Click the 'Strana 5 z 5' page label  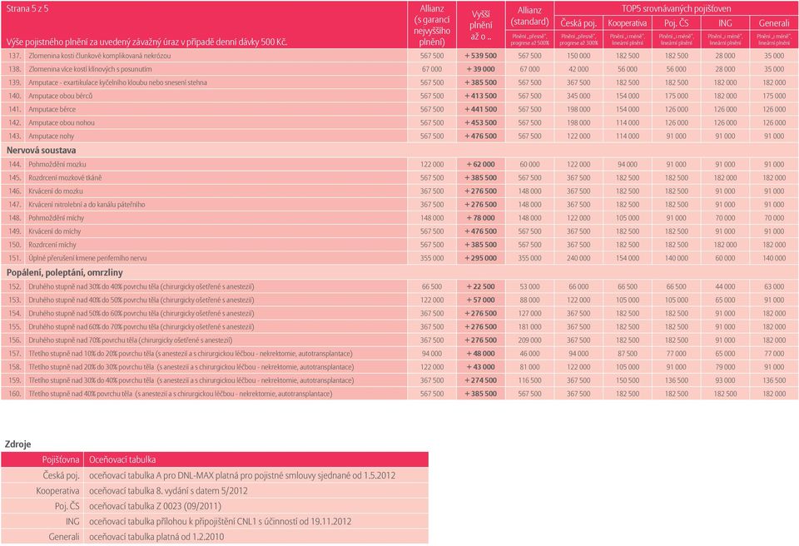[x=27, y=8]
